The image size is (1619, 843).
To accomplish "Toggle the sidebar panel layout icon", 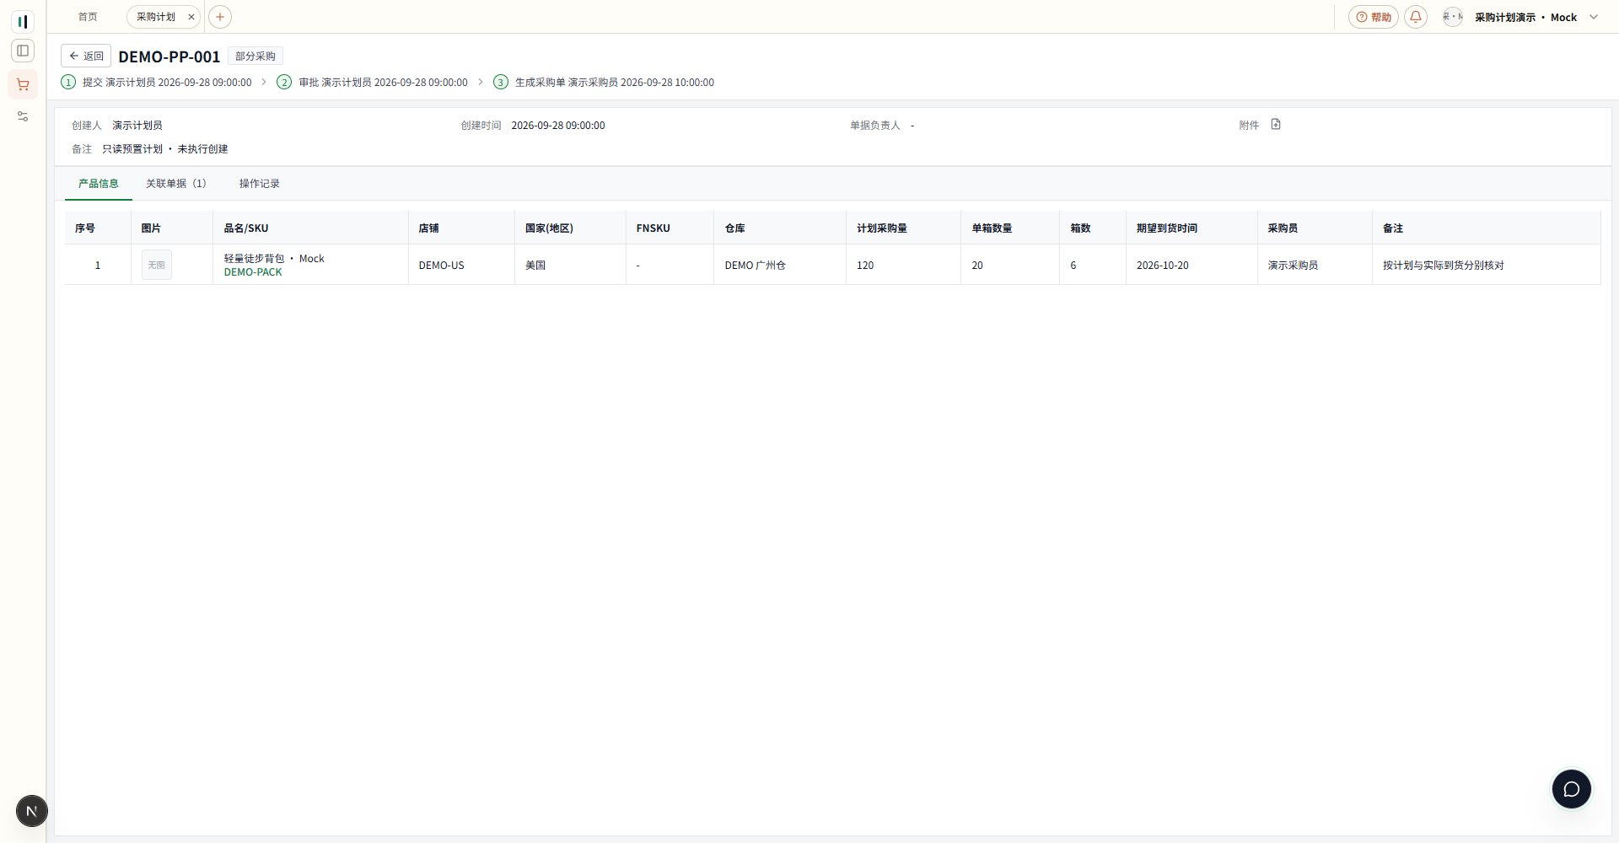I will (23, 51).
